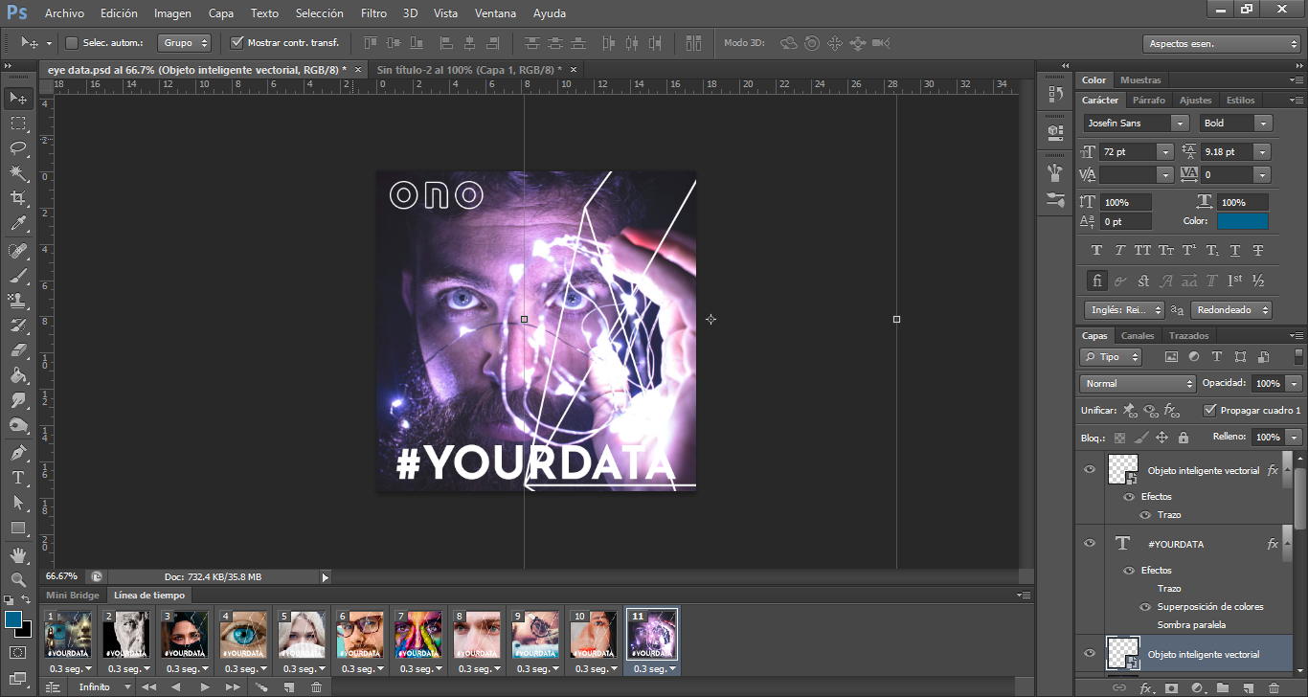
Task: Play the timeline animation
Action: 204,687
